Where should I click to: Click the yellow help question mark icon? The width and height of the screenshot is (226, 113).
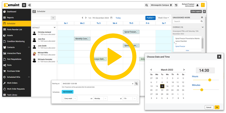(x=203, y=5)
